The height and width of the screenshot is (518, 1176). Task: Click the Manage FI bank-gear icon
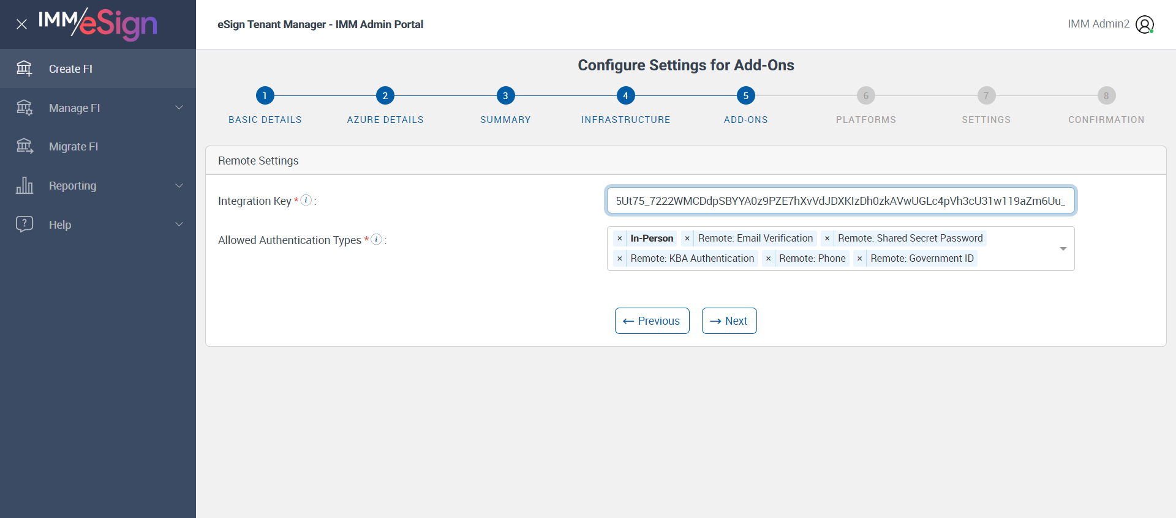[24, 108]
